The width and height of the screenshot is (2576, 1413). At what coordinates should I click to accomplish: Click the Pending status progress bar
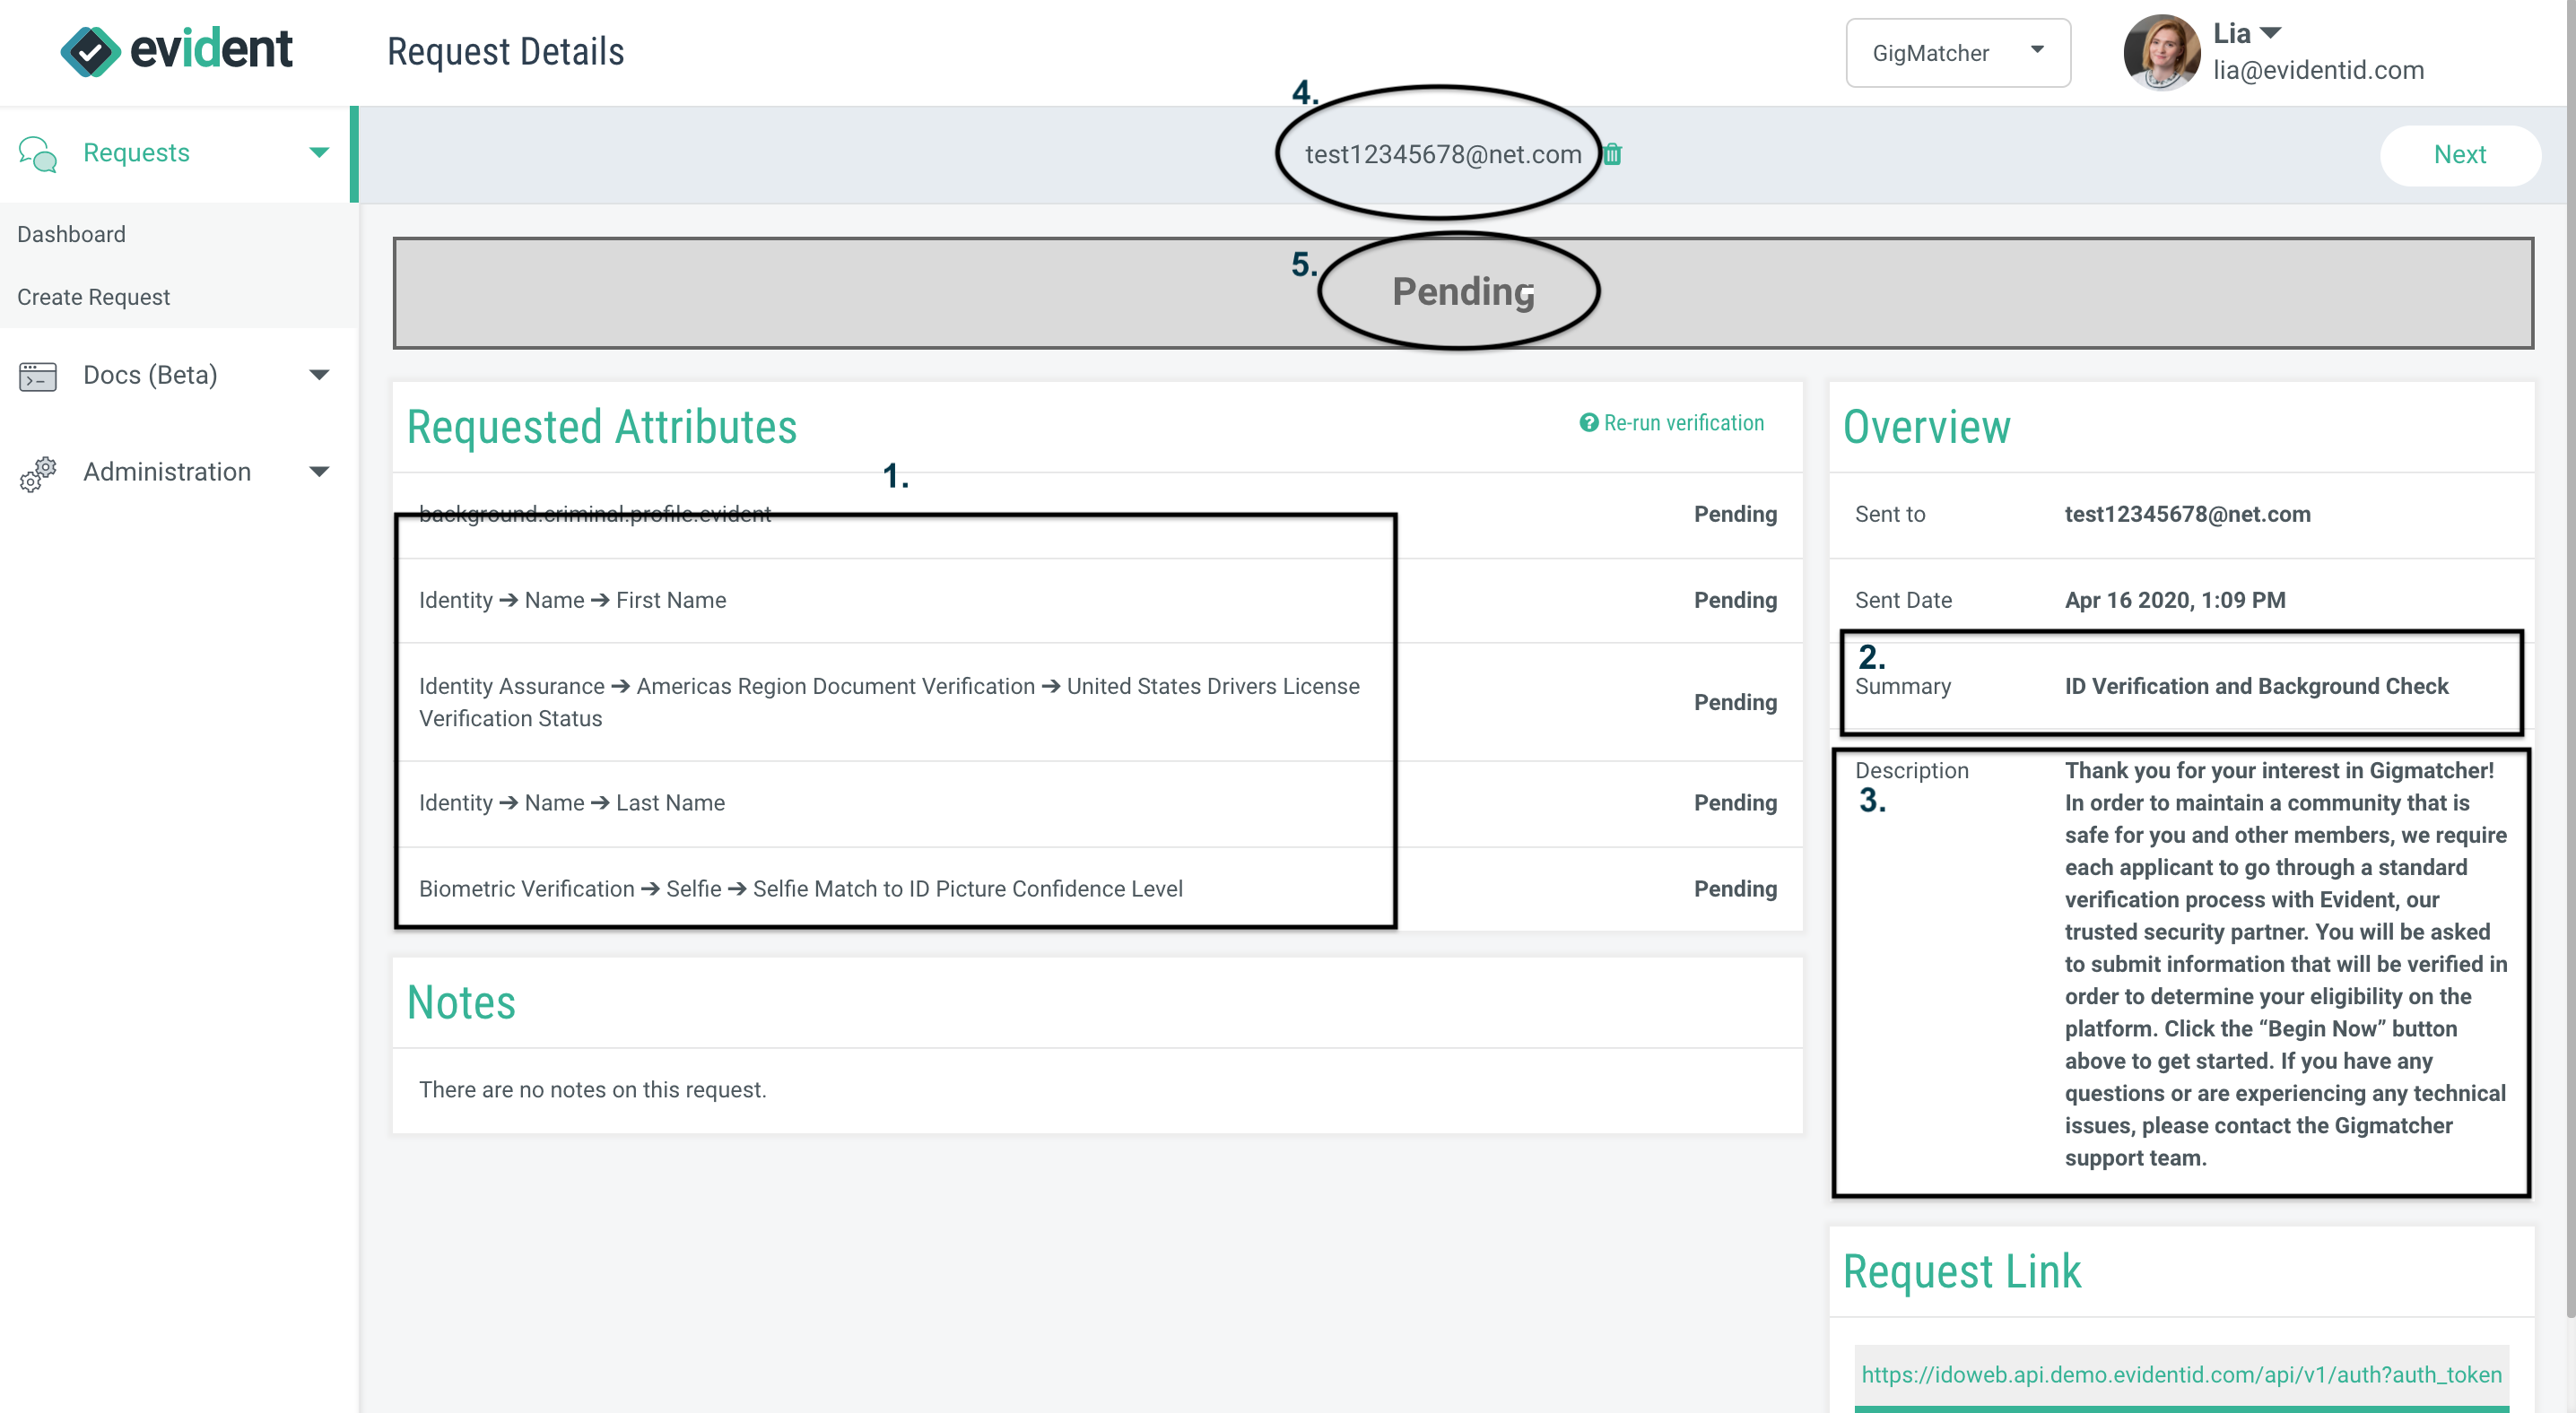click(x=1461, y=291)
